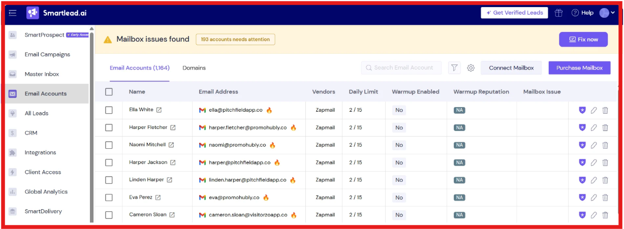Screen dimensions: 624x229
Task: Open the gift box icon
Action: click(559, 13)
